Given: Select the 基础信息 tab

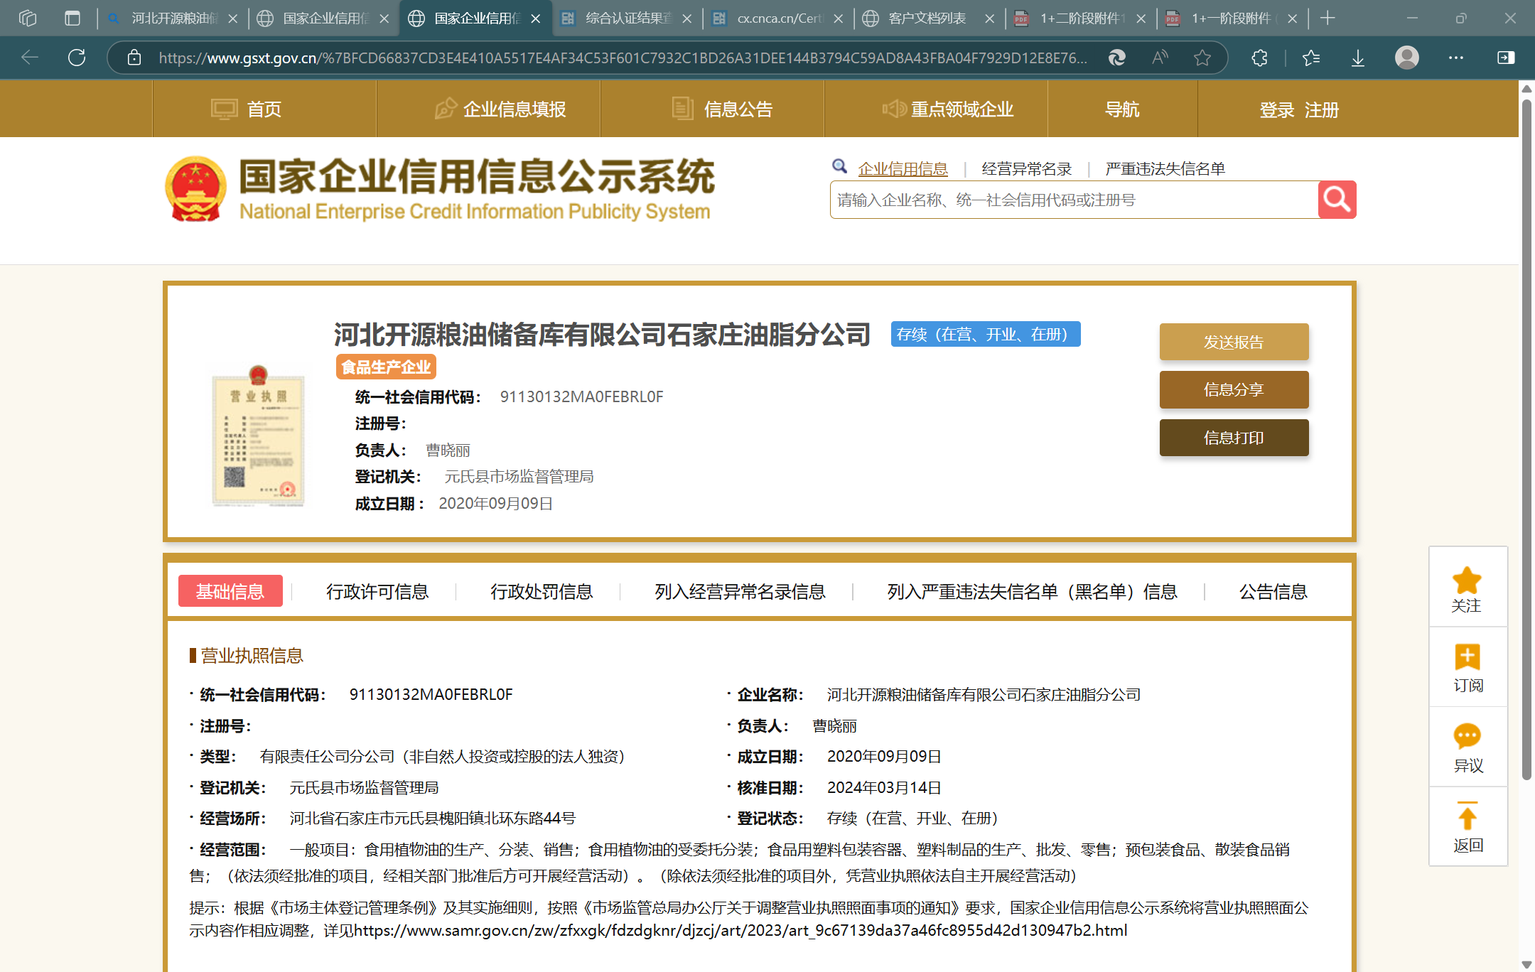Looking at the screenshot, I should (230, 591).
